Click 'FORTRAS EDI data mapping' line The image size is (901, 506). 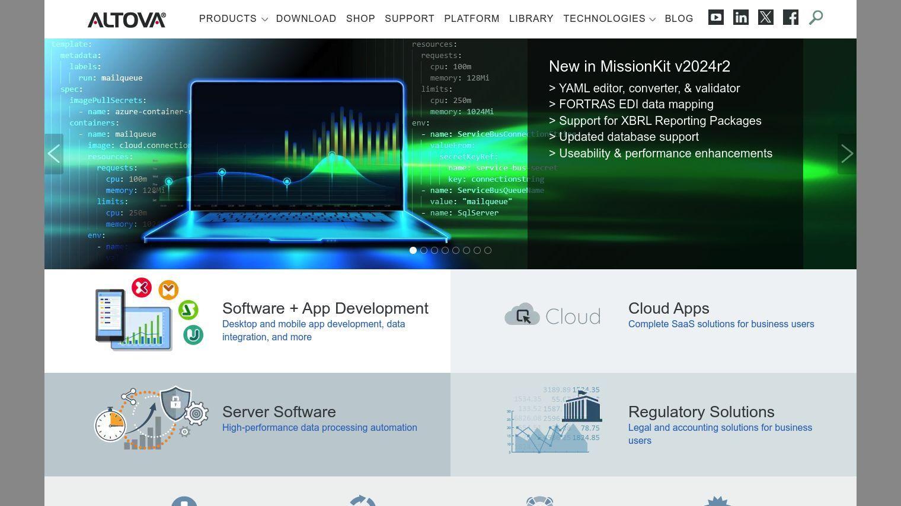click(x=631, y=104)
